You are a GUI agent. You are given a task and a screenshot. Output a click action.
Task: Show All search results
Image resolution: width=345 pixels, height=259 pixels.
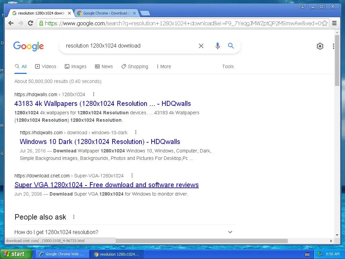point(21,66)
